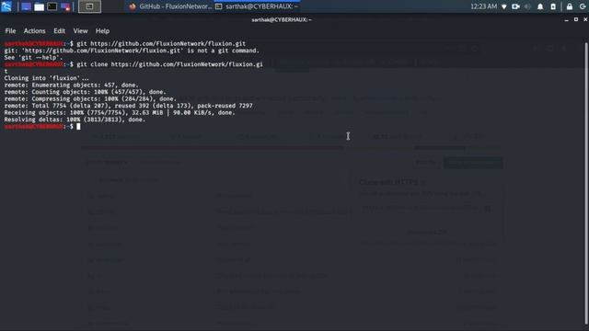The height and width of the screenshot is (331, 589).
Task: Click the Firefox icon of the GitHub task
Action: [133, 6]
